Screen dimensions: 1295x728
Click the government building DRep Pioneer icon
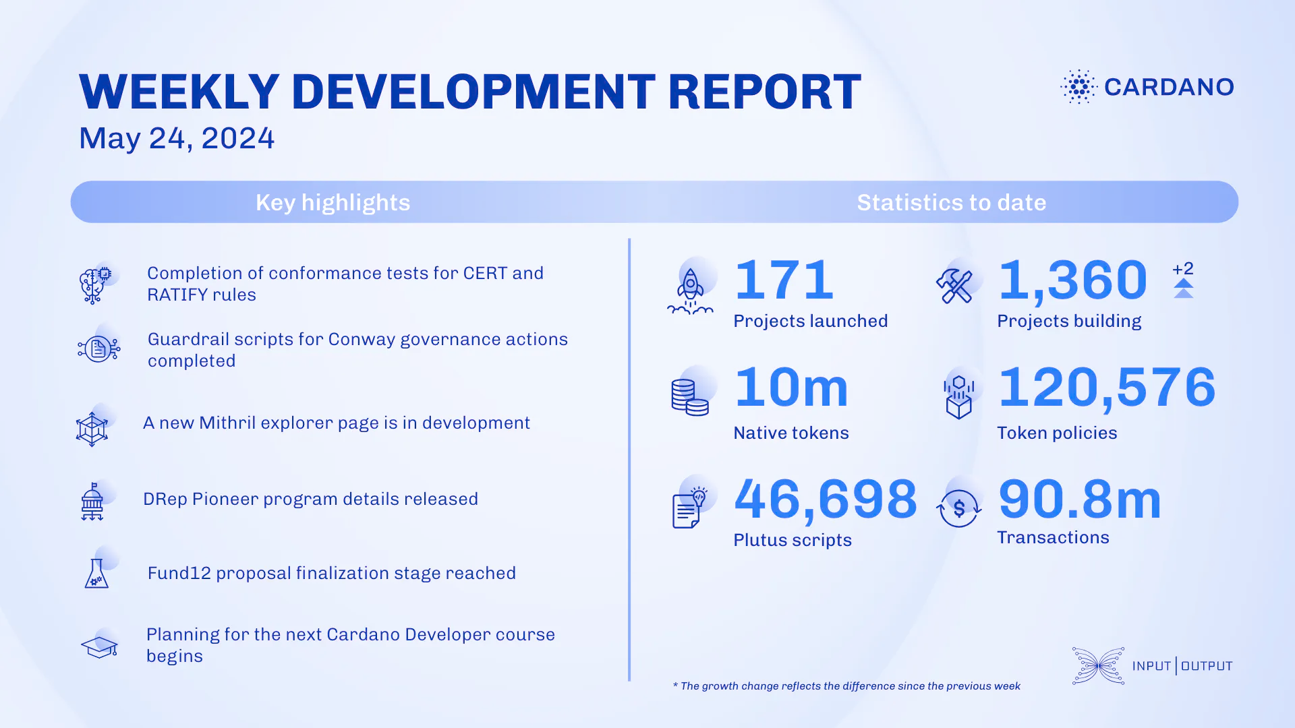[92, 502]
